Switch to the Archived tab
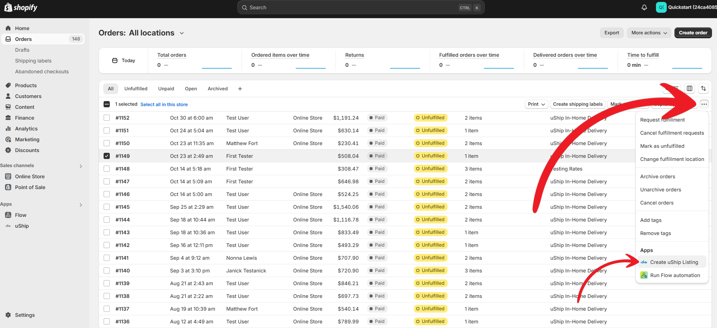Viewport: 717px width, 328px height. [218, 89]
